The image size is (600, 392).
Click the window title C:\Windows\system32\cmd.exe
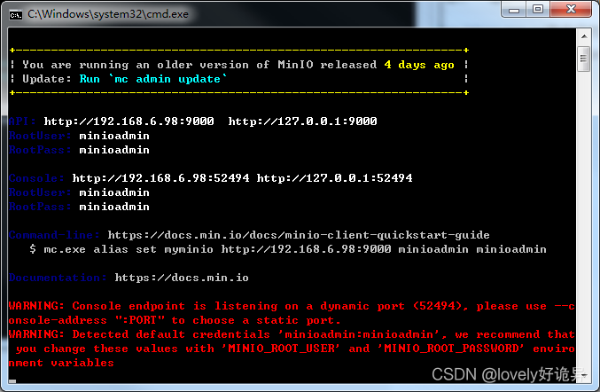point(108,14)
